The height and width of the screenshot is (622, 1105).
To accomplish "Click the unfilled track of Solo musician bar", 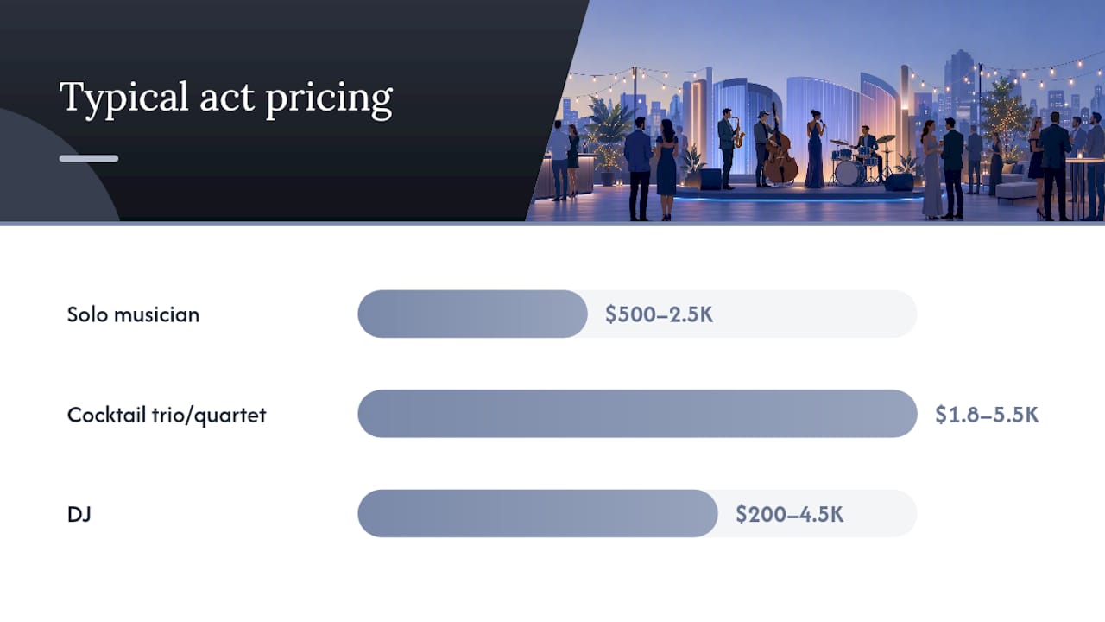I will pos(752,314).
